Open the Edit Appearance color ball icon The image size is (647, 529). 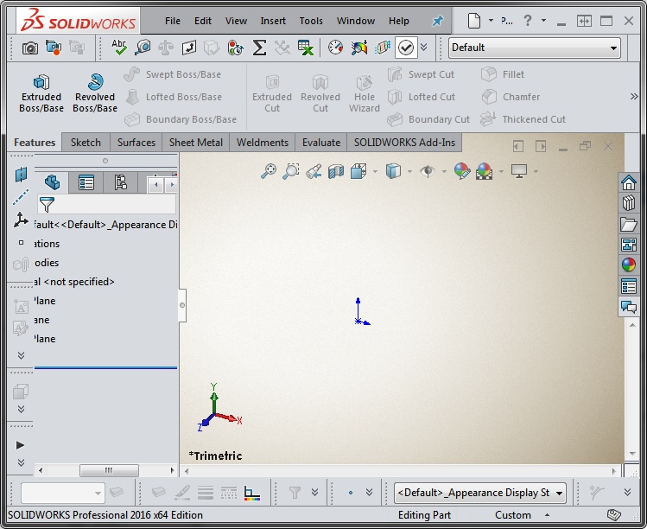(462, 171)
